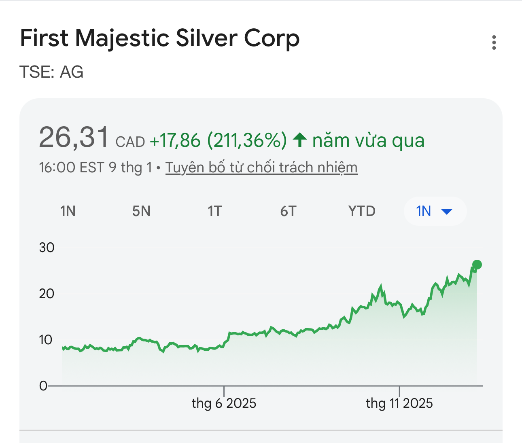522x443 pixels.
Task: Click the 16:00 EST 9 thg 1 timestamp
Action: click(95, 167)
